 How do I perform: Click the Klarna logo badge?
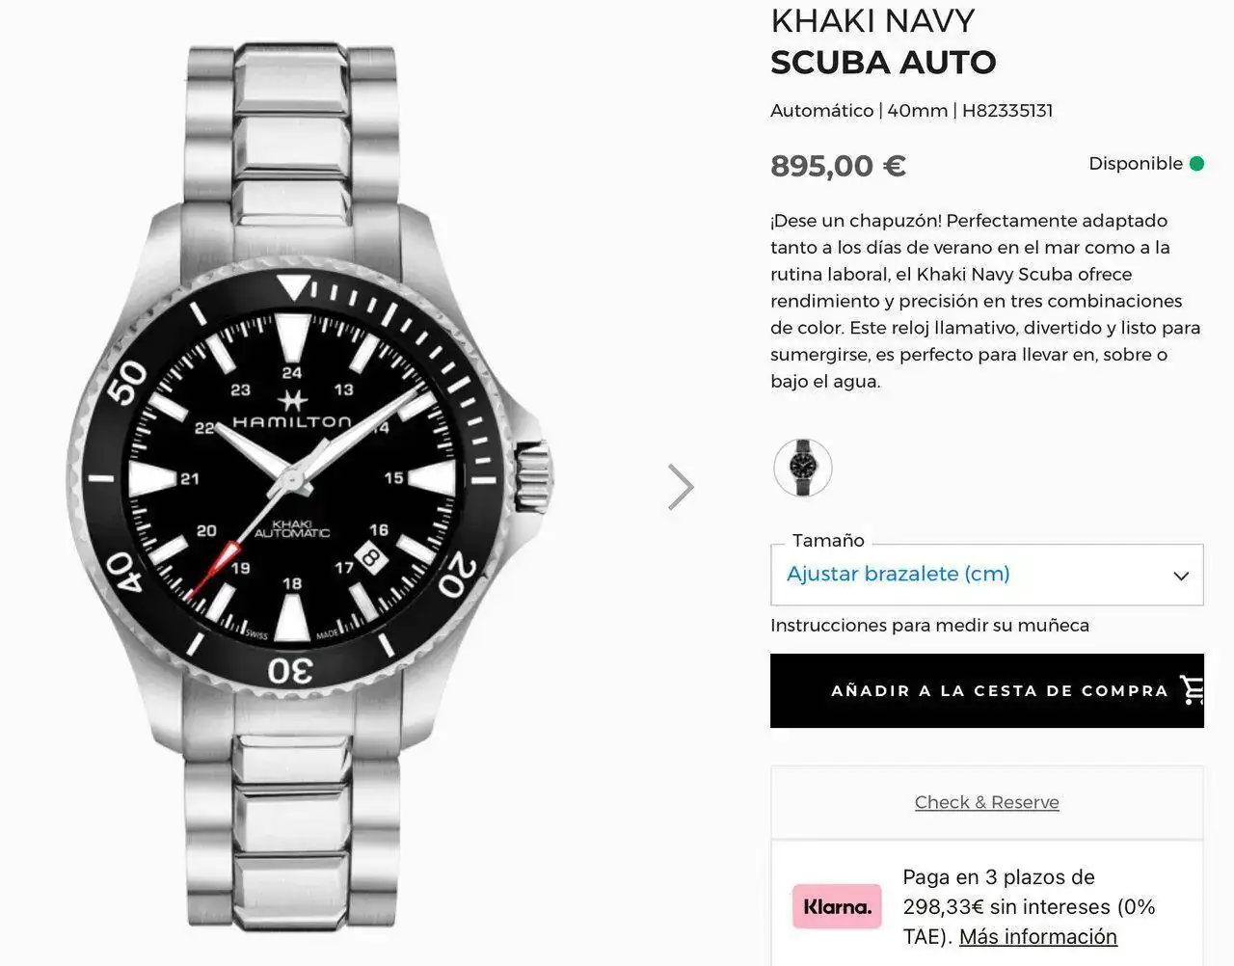[837, 906]
